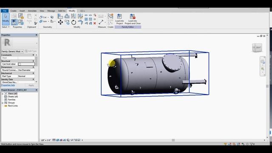Toggle the Can host rebar checkbox
272x153 pixels.
[x=20, y=64]
